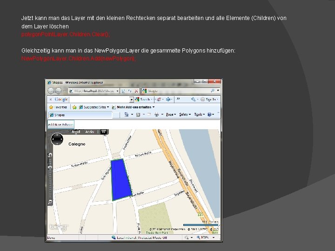Image resolution: width=335 pixels, height=251 pixels.
Task: Go back with the browser Back arrow
Action: click(51, 91)
